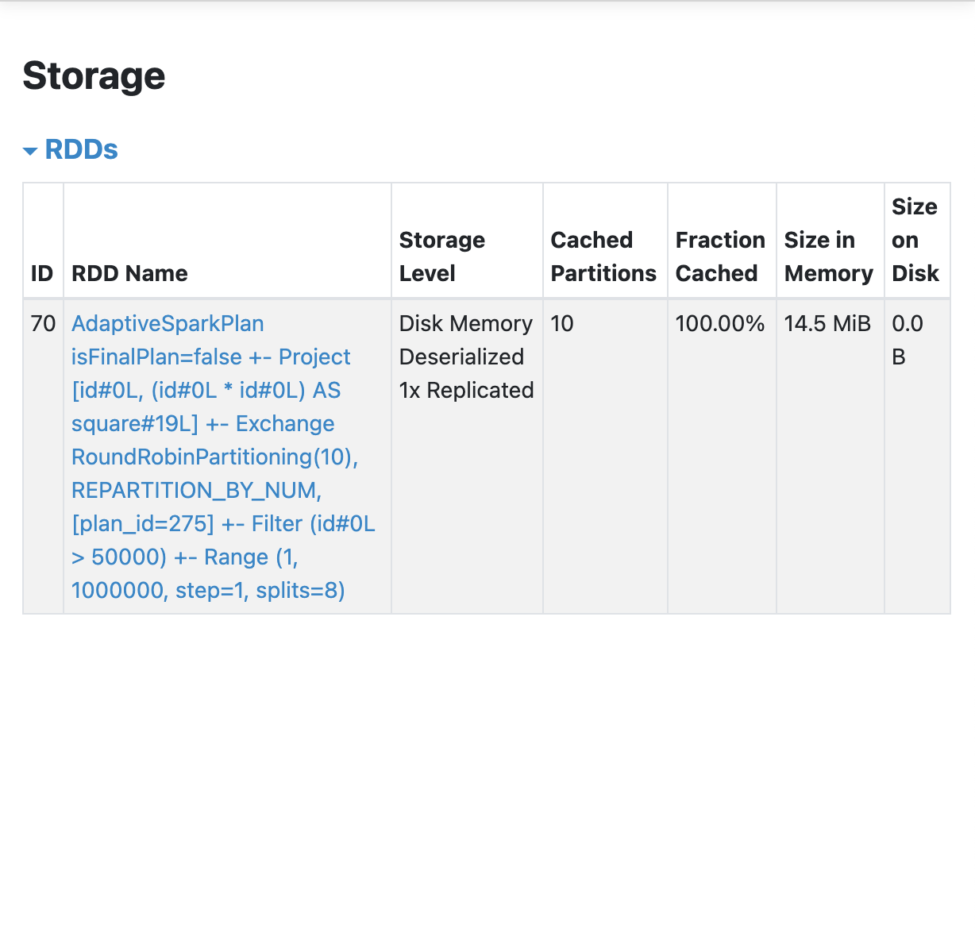Click the Disk Memory Deserialized storage level cell
Viewport: 975px width, 929px height.
coord(465,357)
